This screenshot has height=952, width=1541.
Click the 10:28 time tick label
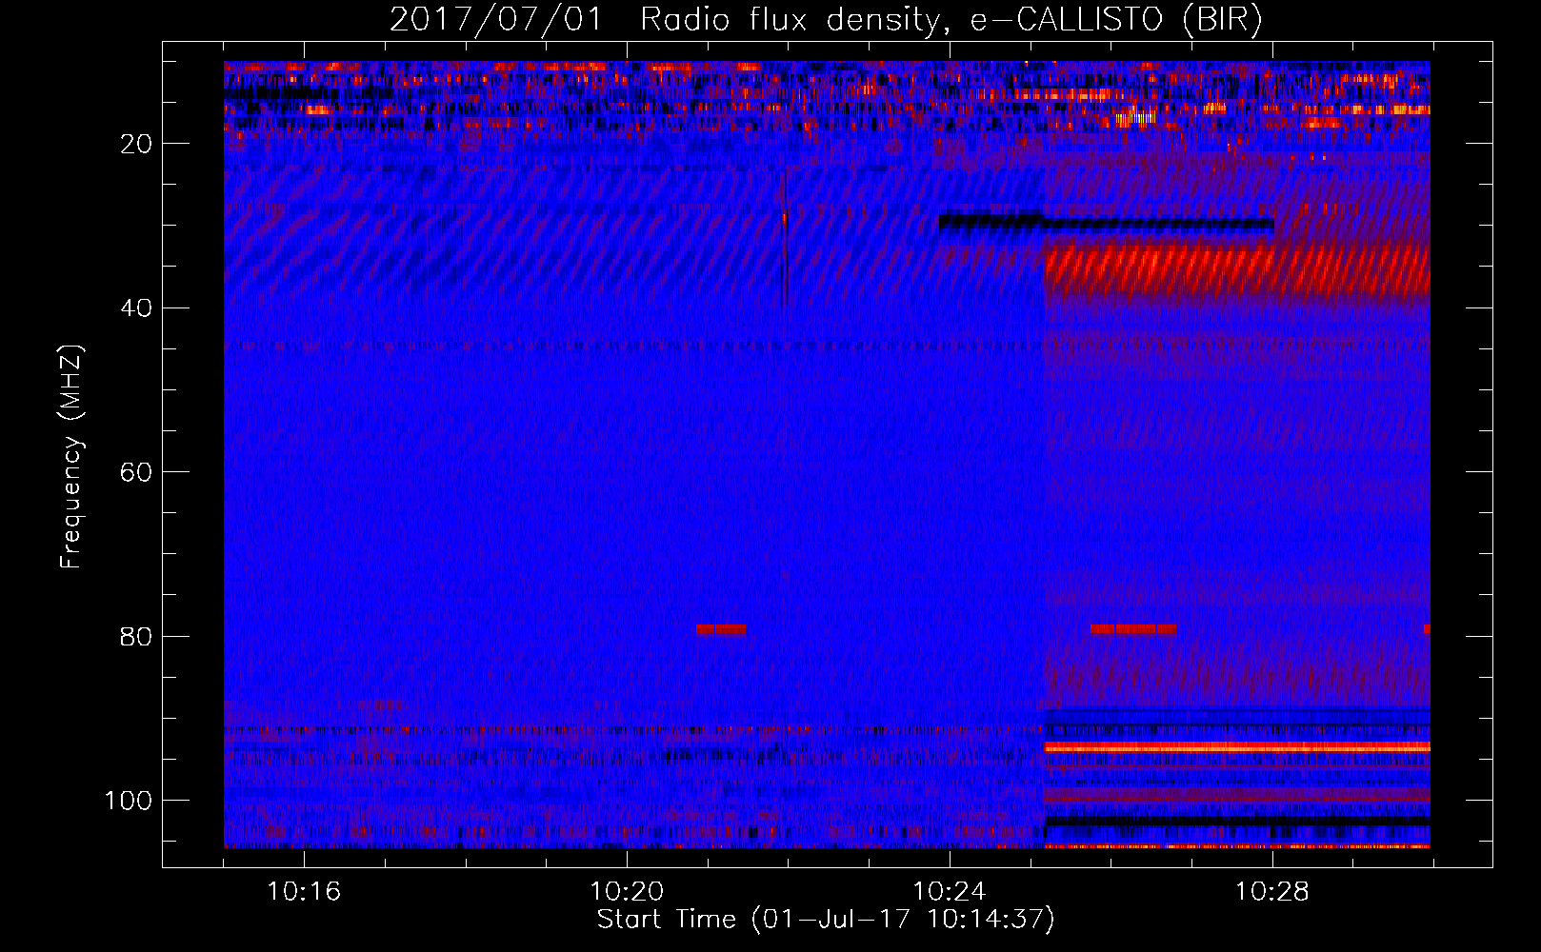[x=1272, y=892]
